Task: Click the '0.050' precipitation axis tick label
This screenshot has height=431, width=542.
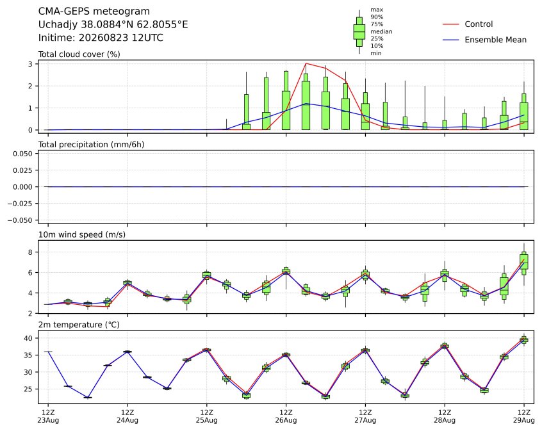Action: click(23, 154)
